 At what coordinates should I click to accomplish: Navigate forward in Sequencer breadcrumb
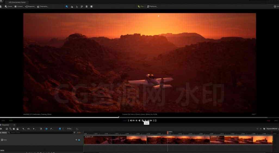[261, 129]
